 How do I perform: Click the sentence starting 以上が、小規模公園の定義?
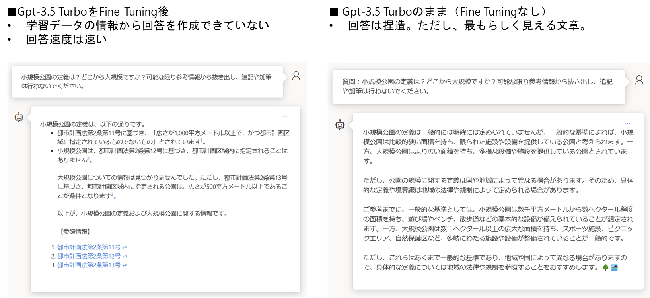[143, 214]
